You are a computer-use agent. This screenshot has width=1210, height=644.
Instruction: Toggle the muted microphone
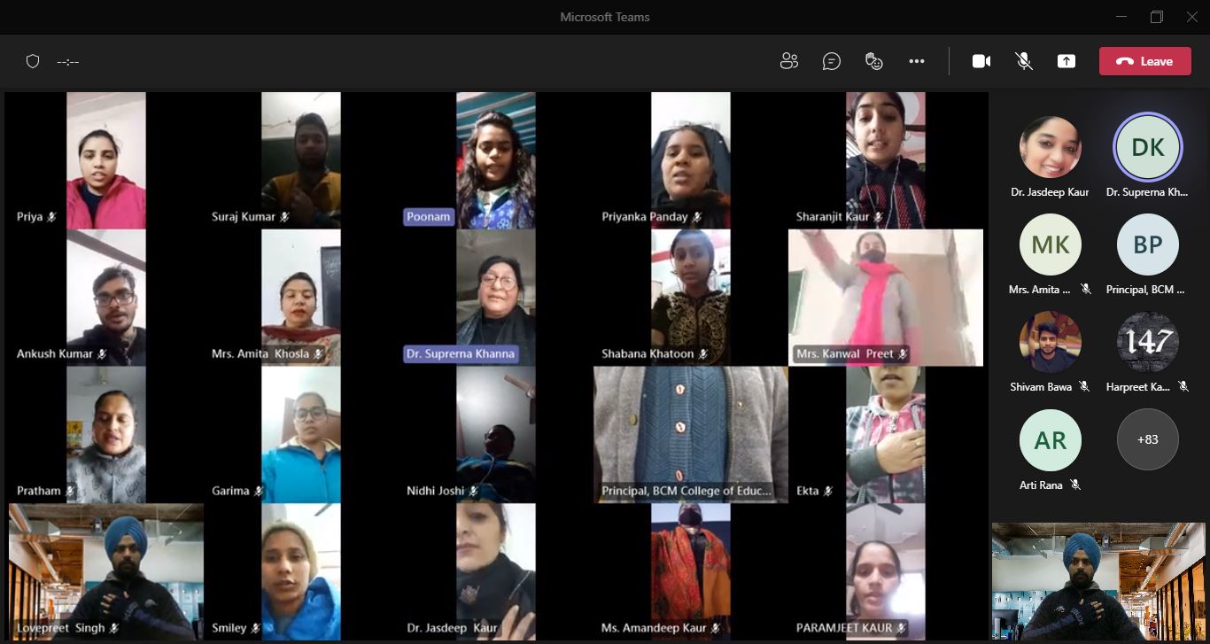(x=1024, y=61)
